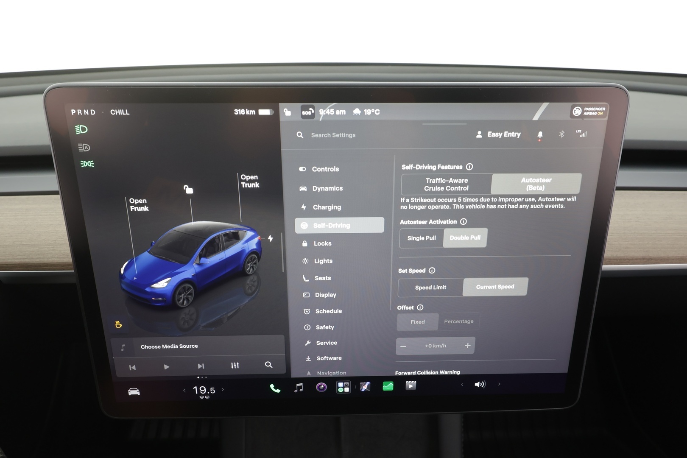Set speed to Current Speed
The width and height of the screenshot is (687, 458).
click(x=495, y=287)
